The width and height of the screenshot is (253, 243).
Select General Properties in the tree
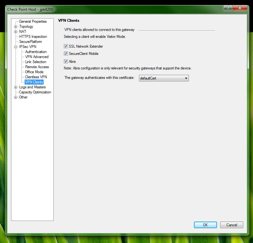[33, 21]
